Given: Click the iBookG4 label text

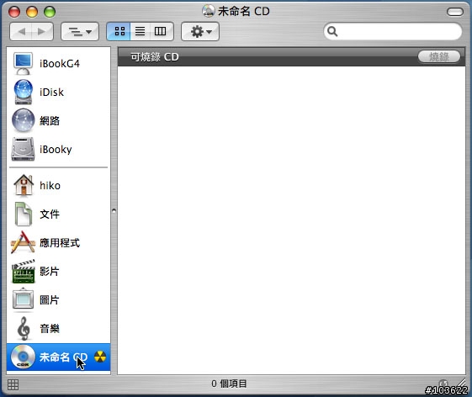Looking at the screenshot, I should tap(60, 64).
